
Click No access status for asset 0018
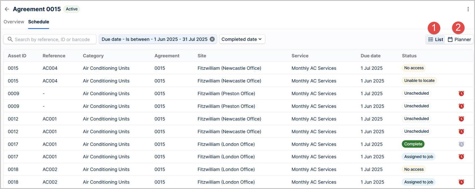[414, 169]
